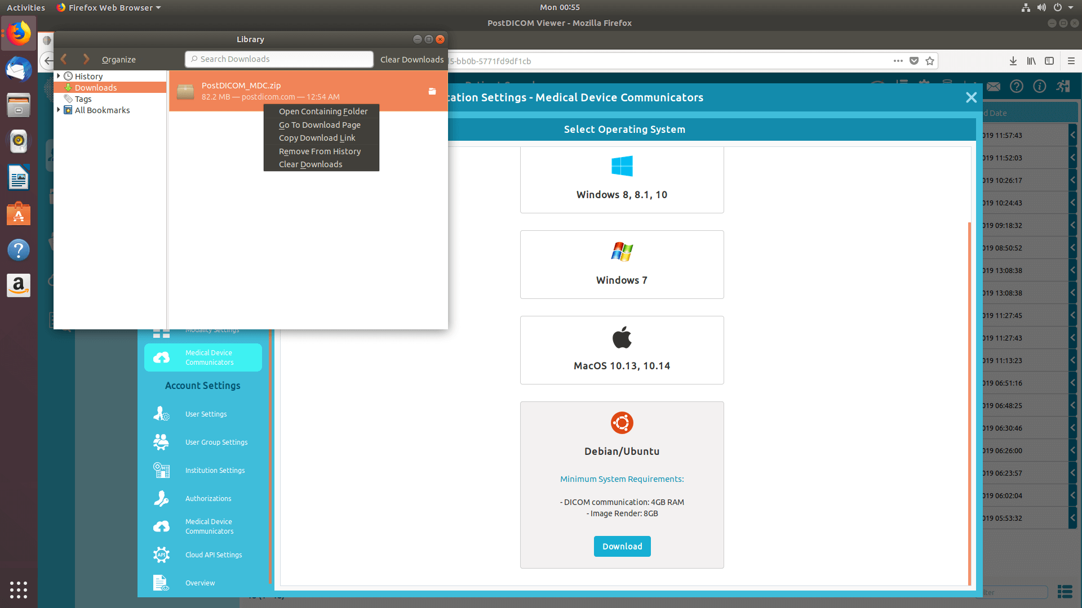This screenshot has height=608, width=1082.
Task: Click the User Group Settings icon
Action: click(x=161, y=442)
